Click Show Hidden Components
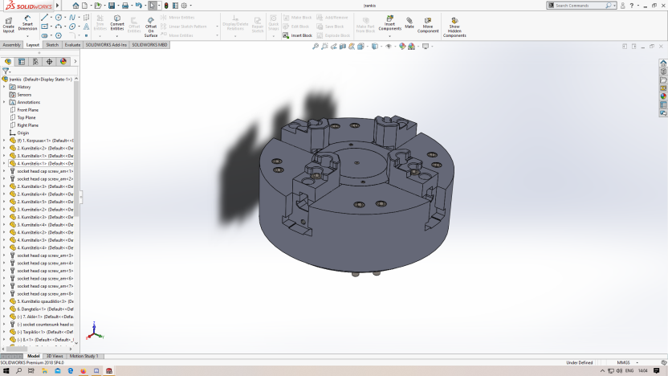 pyautogui.click(x=454, y=26)
